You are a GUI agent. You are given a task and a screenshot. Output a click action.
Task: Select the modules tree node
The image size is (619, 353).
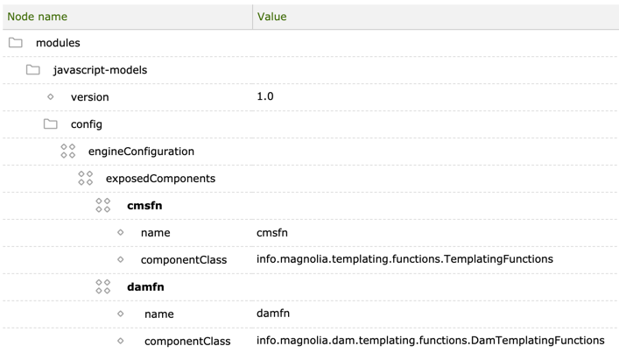click(58, 43)
